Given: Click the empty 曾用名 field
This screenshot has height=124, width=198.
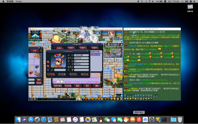Looking at the screenshot, I should 81,67.
